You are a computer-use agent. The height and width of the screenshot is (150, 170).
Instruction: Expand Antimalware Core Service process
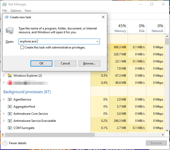pyautogui.click(x=4, y=113)
